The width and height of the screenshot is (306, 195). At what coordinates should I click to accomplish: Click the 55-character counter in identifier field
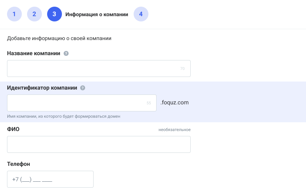point(149,103)
